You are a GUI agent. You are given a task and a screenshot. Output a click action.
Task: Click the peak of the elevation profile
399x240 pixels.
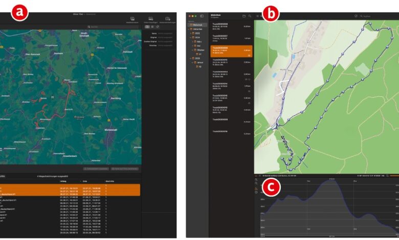point(331,181)
